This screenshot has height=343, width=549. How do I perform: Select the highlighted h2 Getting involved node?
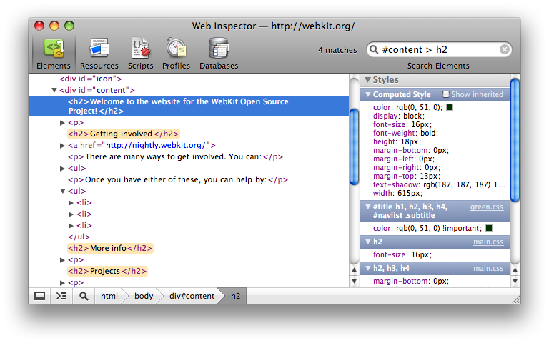coord(123,134)
